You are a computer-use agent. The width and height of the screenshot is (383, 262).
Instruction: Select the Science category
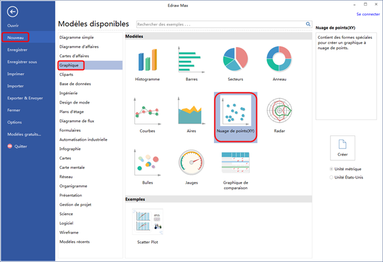[66, 214]
